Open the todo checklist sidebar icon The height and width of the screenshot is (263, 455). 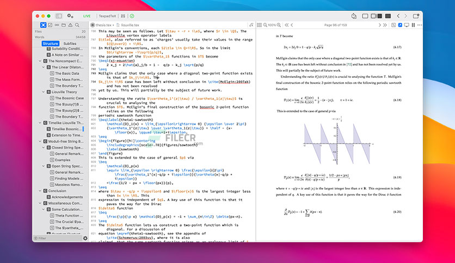[x=50, y=25]
